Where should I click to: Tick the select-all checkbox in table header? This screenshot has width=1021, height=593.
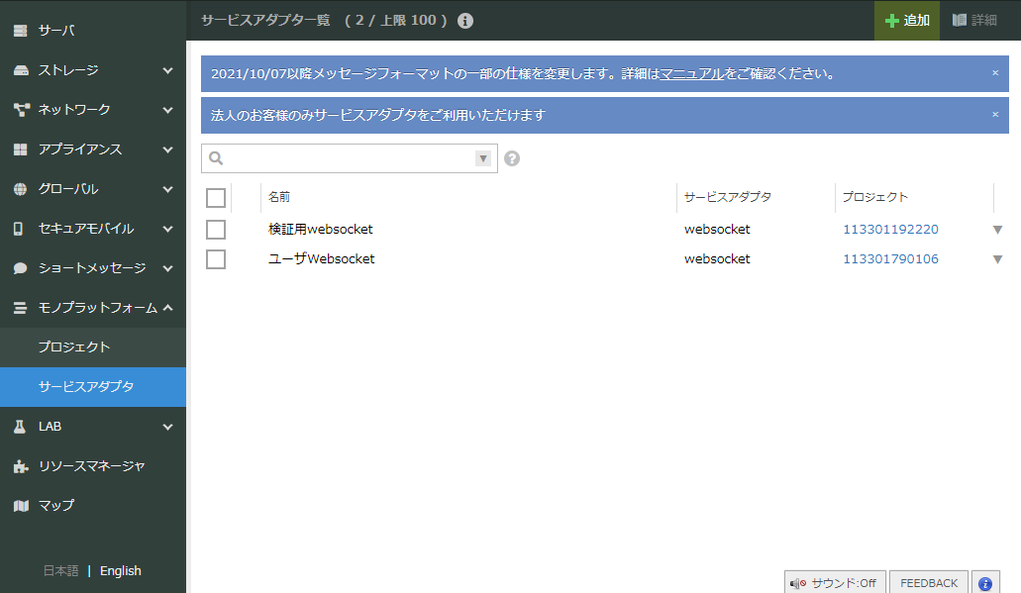[216, 197]
